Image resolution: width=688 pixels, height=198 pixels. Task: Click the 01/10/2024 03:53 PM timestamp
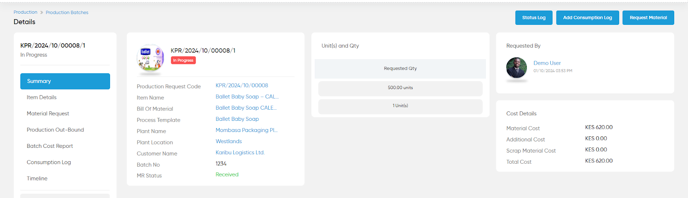click(553, 71)
